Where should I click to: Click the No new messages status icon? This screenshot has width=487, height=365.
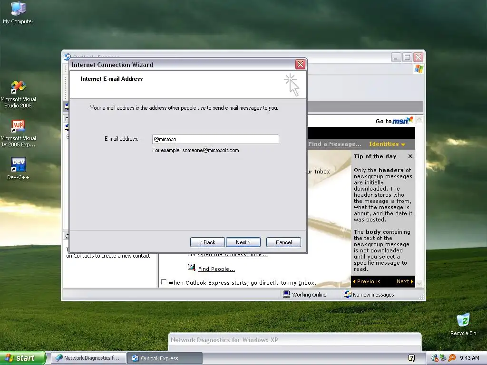coord(348,294)
